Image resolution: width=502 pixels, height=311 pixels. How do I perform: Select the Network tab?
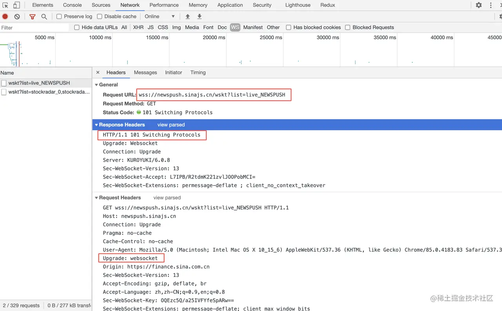130,5
